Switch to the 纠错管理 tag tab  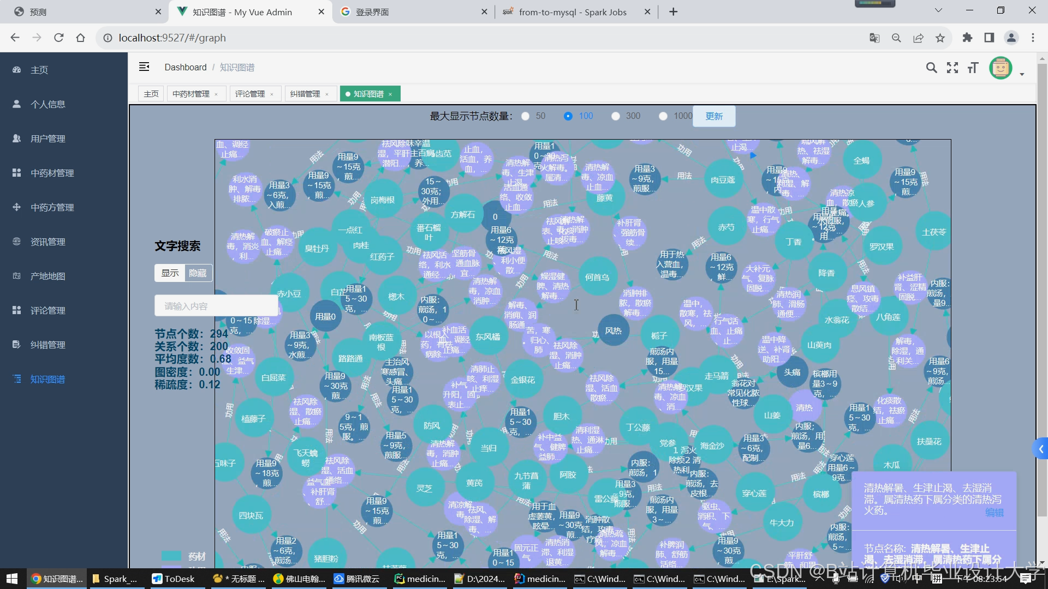305,94
